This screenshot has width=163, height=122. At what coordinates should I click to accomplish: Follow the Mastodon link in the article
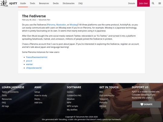click(x=61, y=25)
